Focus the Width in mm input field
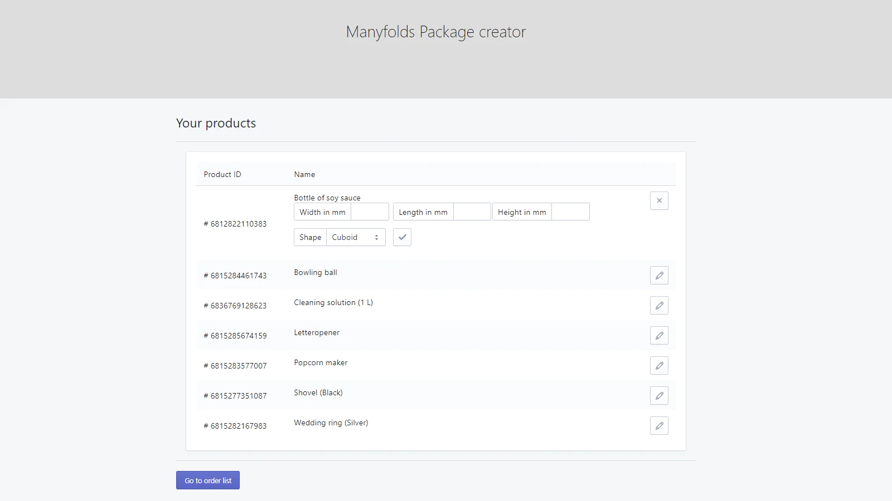892x501 pixels. pyautogui.click(x=370, y=212)
